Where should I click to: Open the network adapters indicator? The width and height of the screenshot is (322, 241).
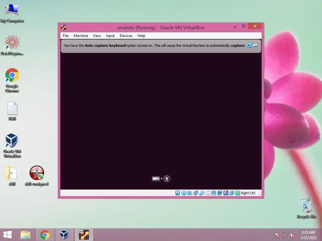click(196, 193)
